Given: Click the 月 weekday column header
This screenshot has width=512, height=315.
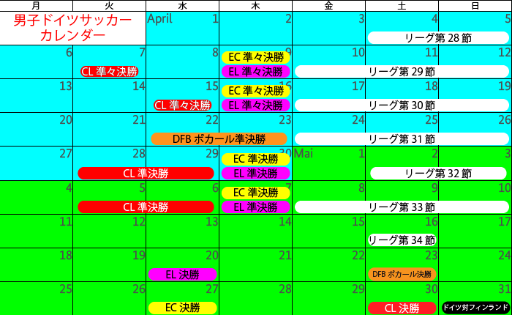Looking at the screenshot, I should (36, 6).
